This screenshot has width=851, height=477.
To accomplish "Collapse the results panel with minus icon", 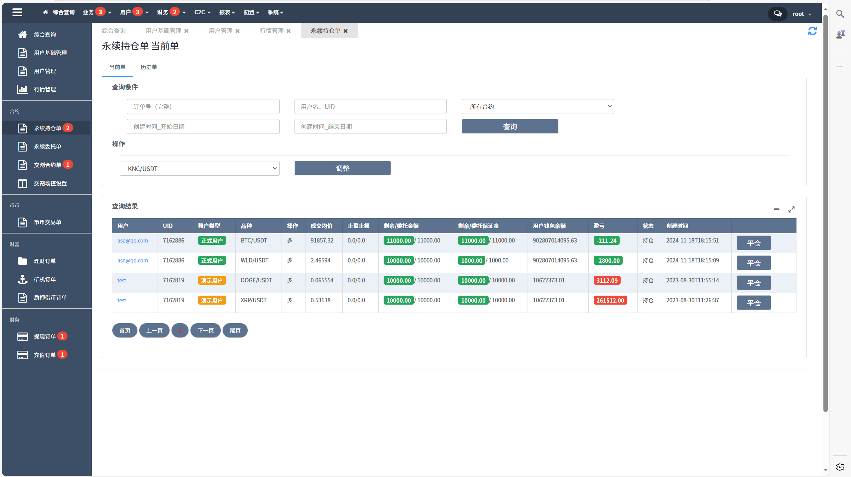I will [777, 209].
